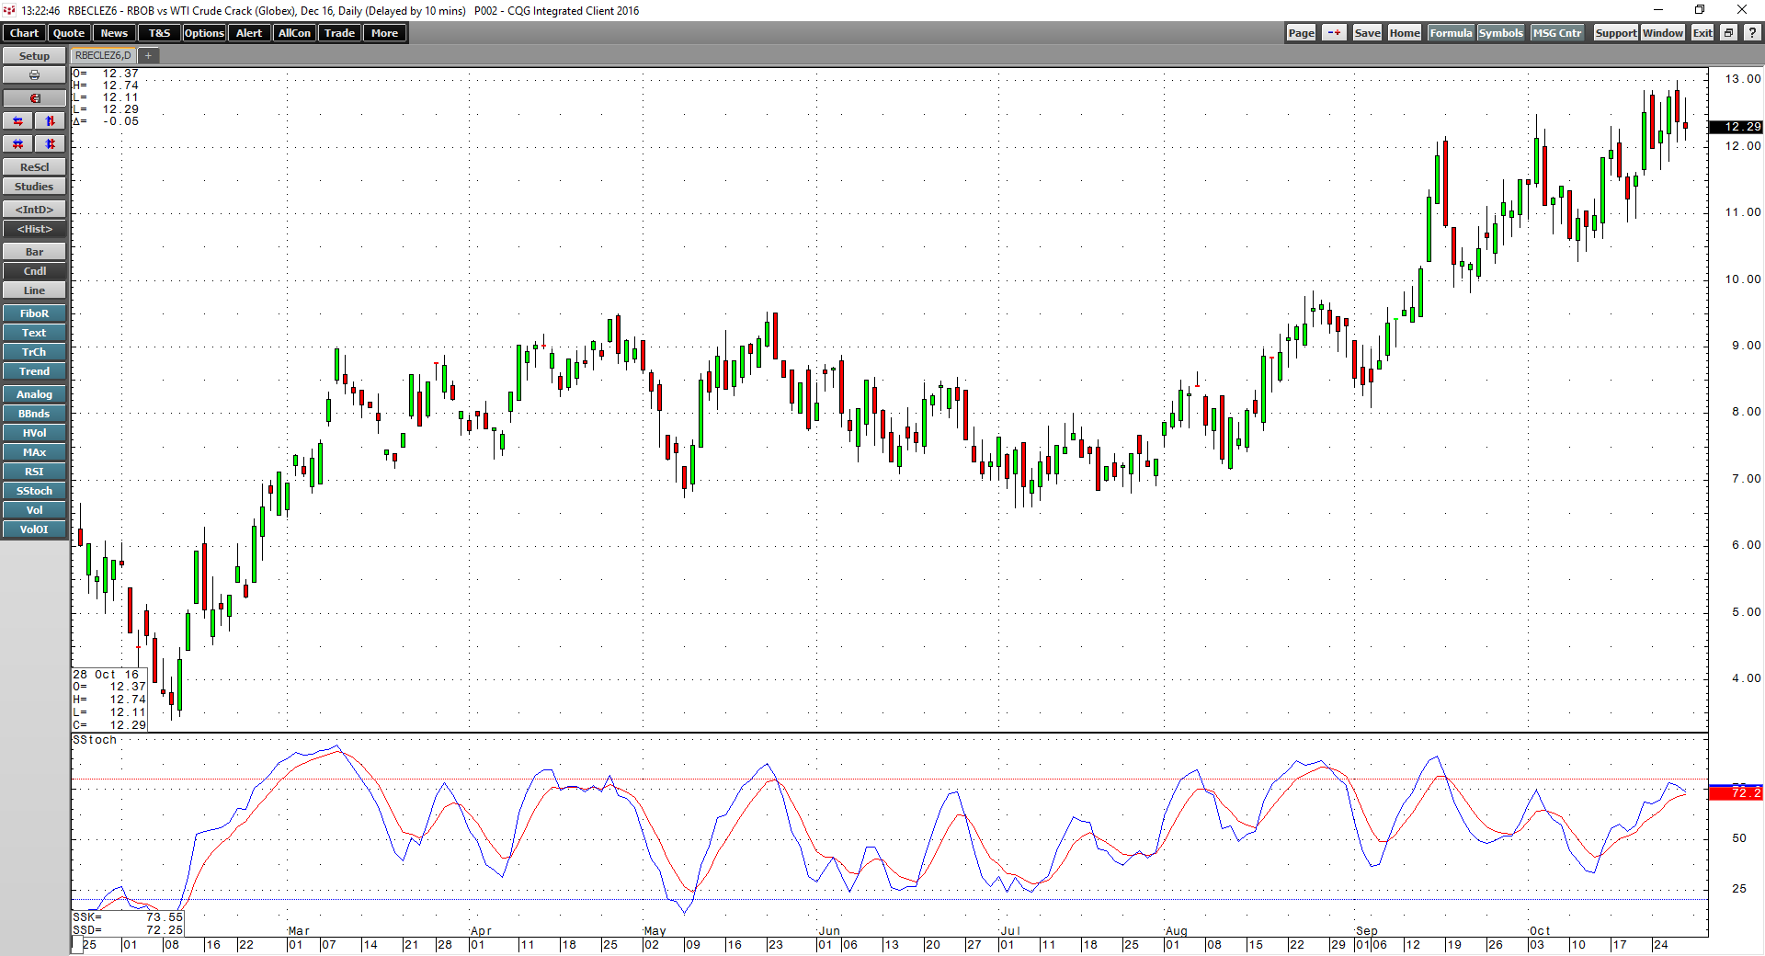Click the ReScl rescale button
Screen dimensions: 1765x956
coord(34,167)
